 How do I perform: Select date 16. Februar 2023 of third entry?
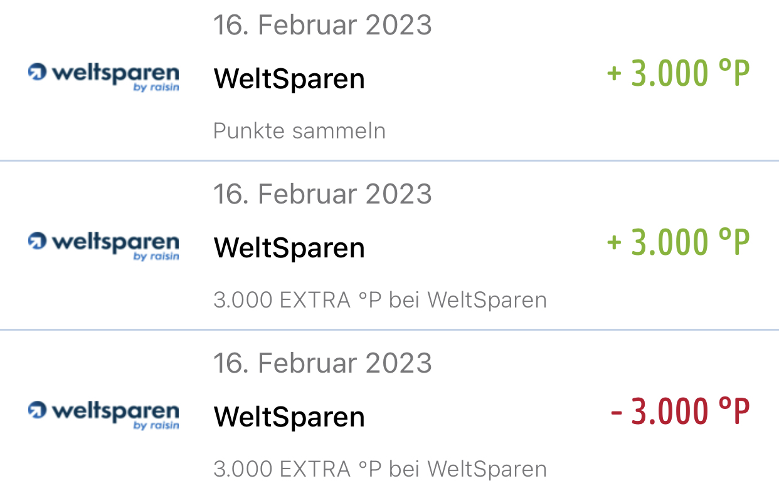(x=322, y=363)
